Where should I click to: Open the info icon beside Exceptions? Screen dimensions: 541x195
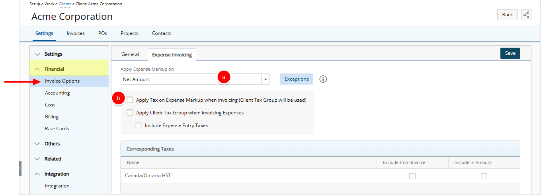pyautogui.click(x=323, y=79)
